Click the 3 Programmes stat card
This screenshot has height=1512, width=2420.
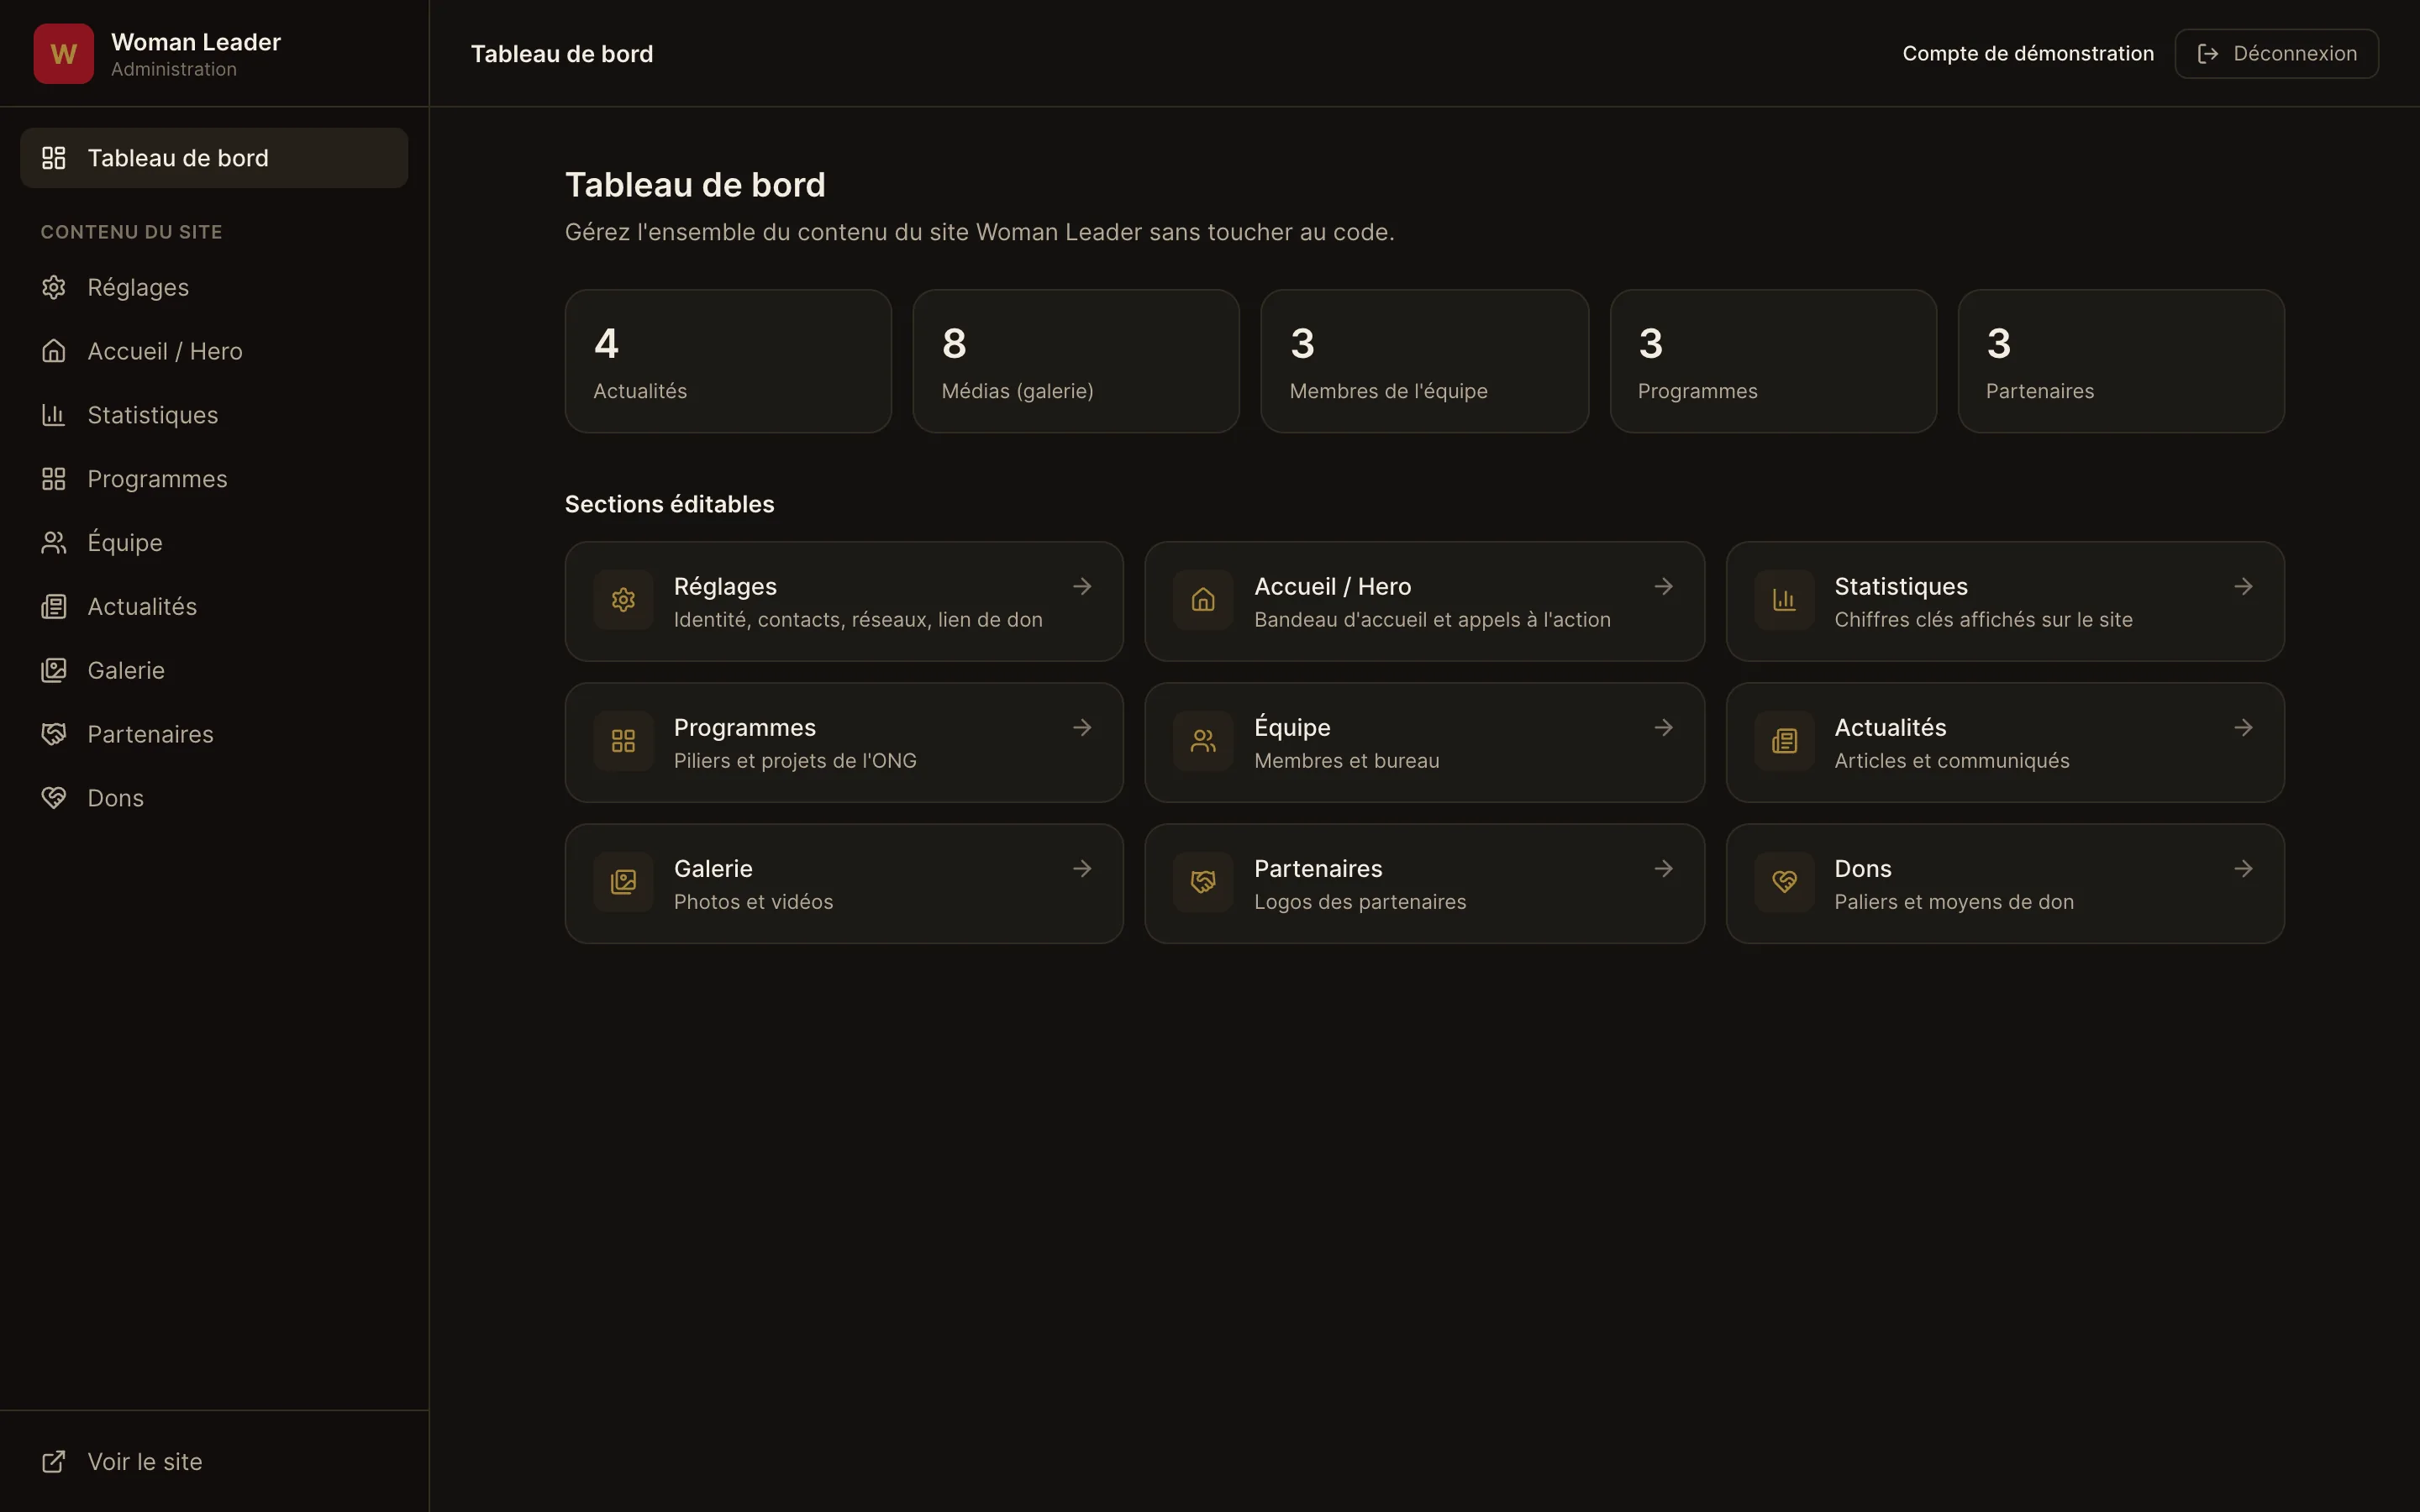pos(1773,361)
